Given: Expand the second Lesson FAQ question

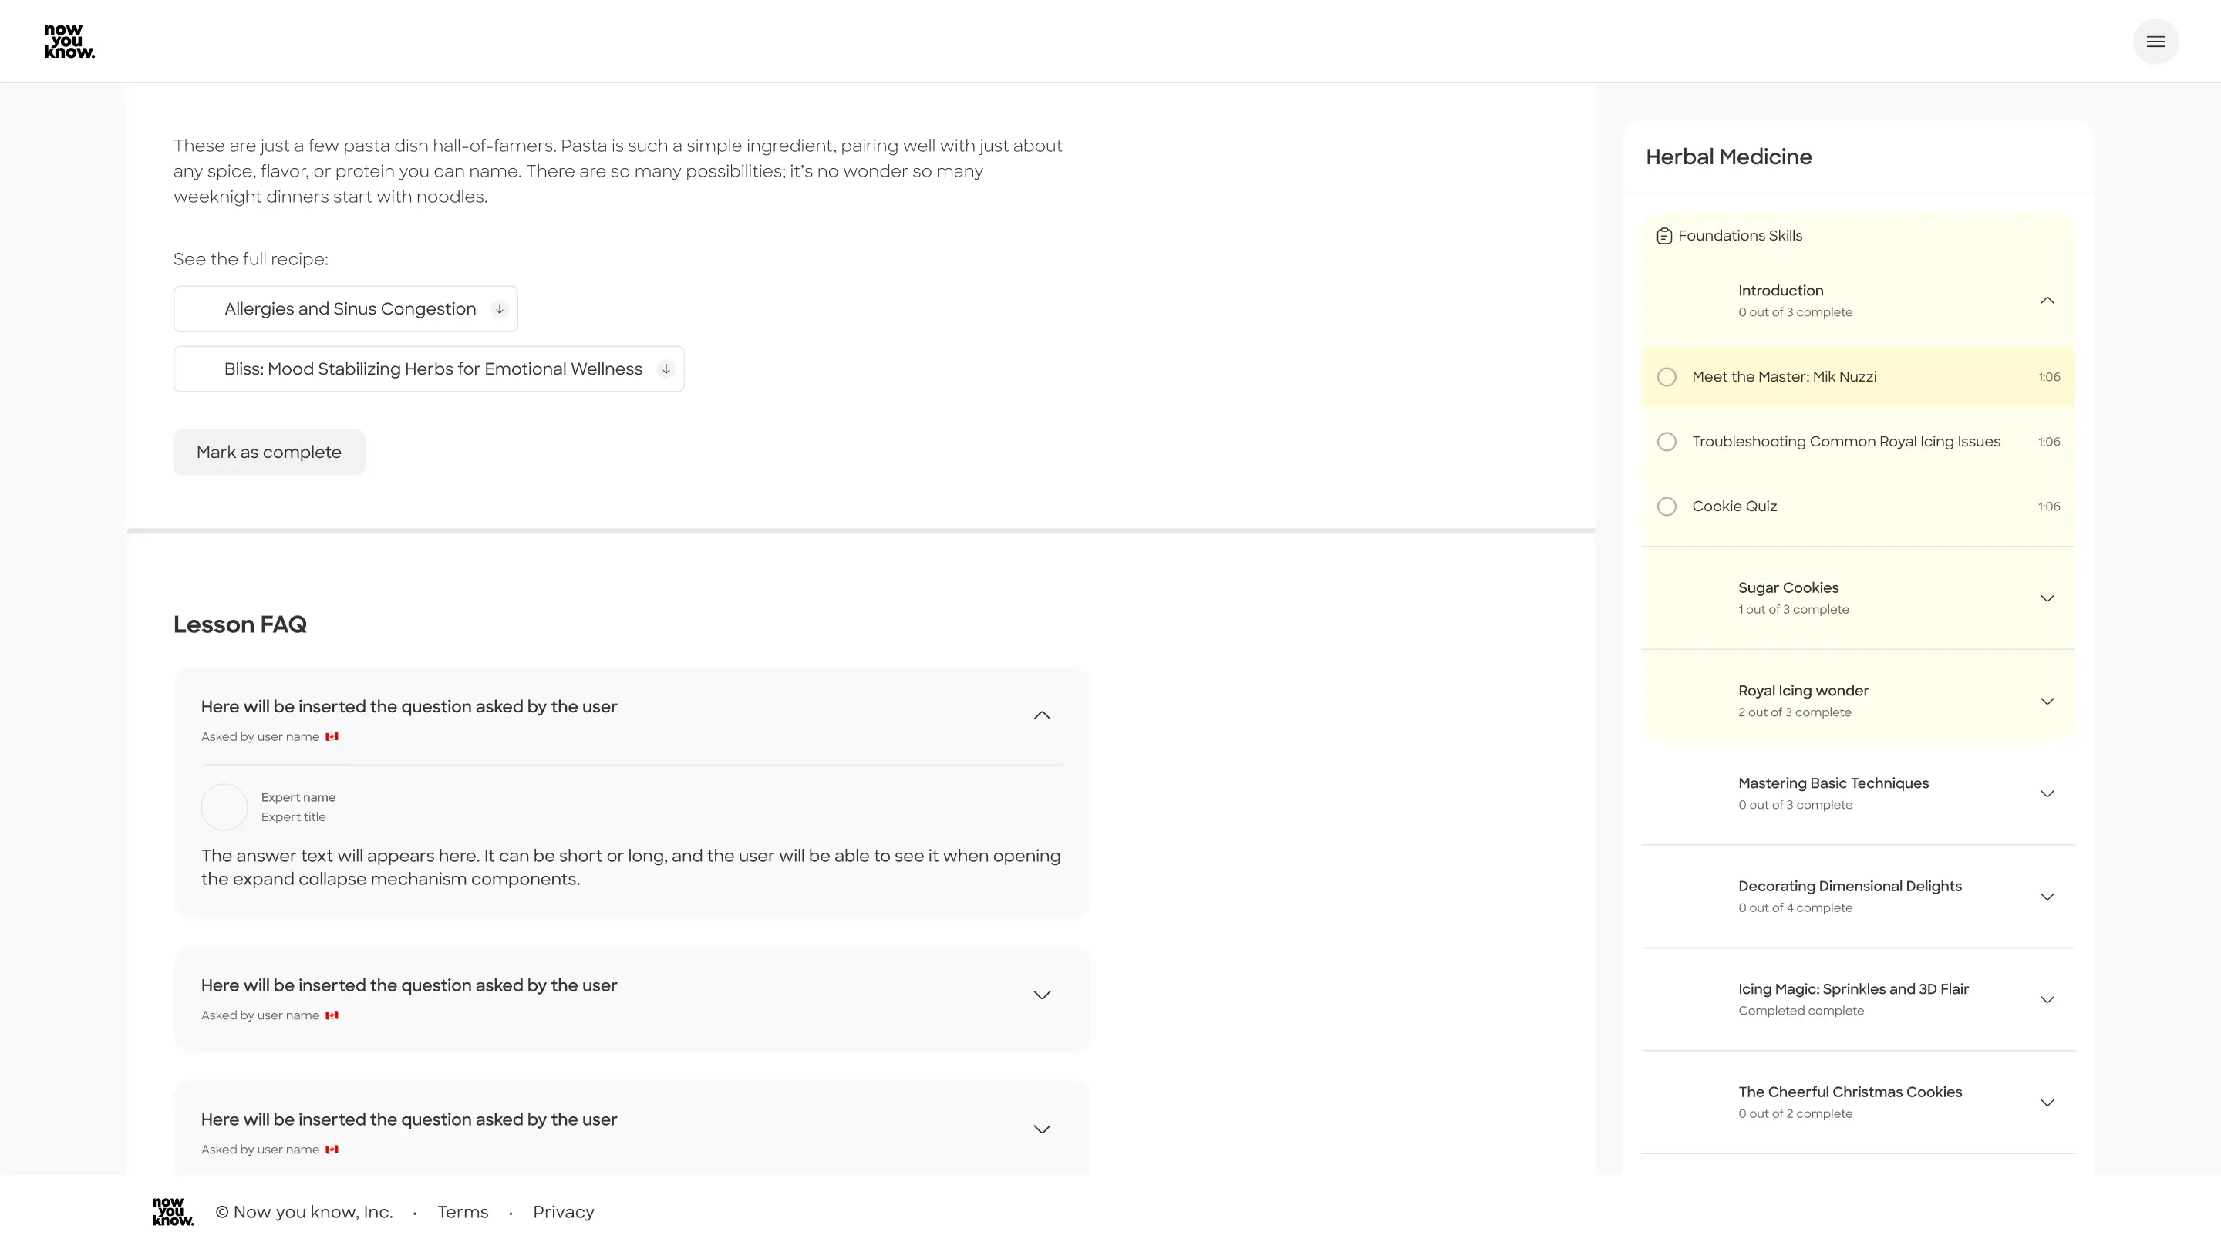Looking at the screenshot, I should click(x=1042, y=995).
